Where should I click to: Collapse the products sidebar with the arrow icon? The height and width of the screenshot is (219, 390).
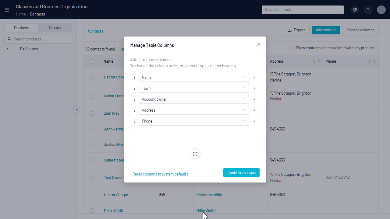pos(77,109)
